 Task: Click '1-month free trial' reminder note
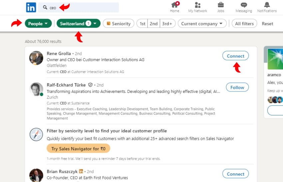pyautogui.click(x=104, y=159)
